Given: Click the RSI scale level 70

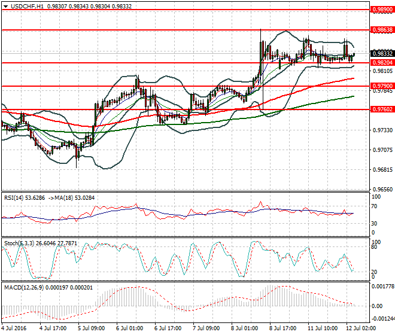Looking at the screenshot, I should click(374, 206).
